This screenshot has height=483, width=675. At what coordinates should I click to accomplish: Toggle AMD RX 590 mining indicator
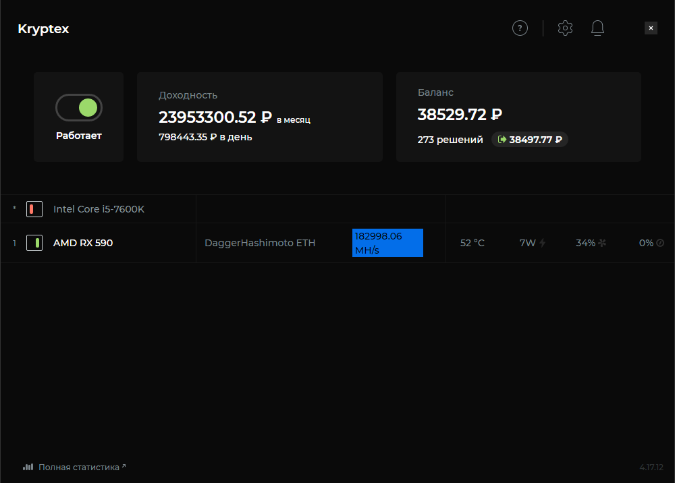pos(34,243)
